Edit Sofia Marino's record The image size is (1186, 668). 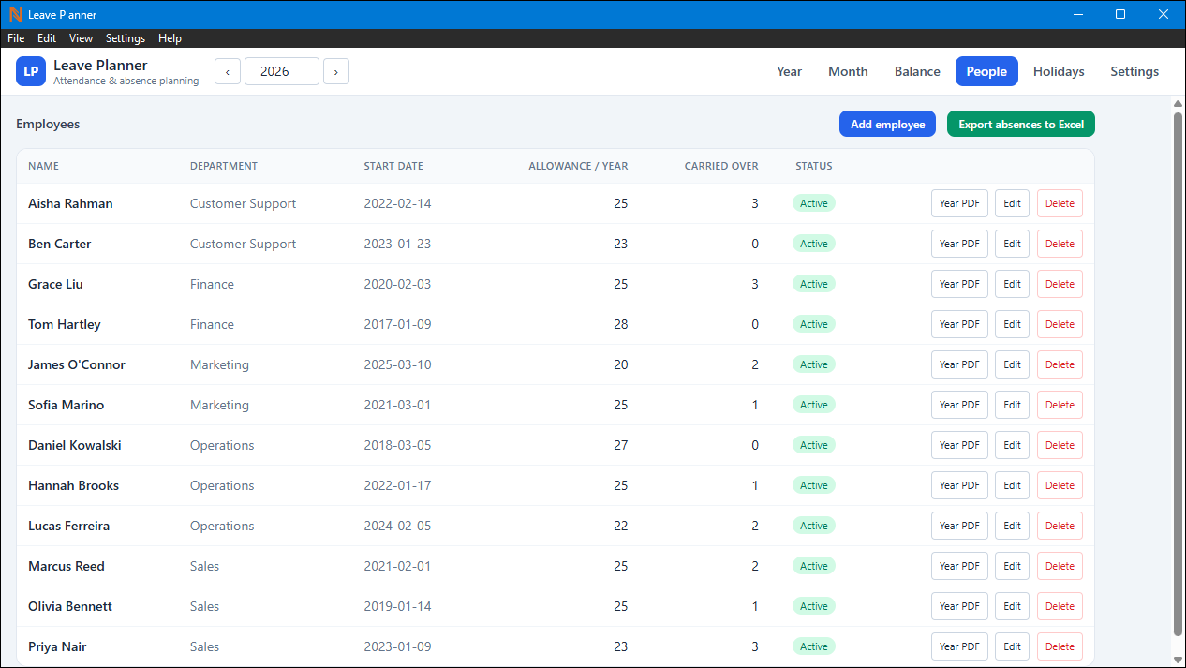tap(1012, 405)
